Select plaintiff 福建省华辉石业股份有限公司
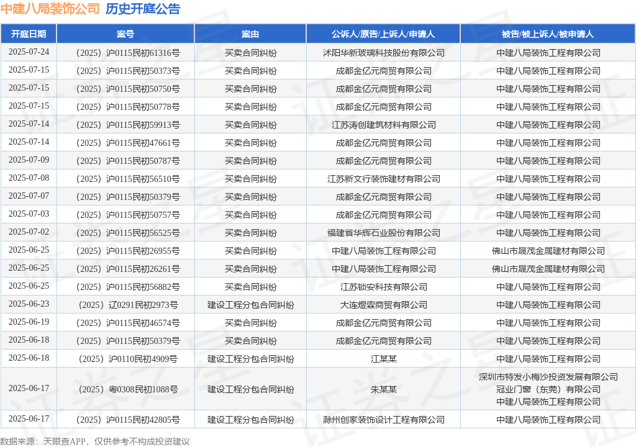 tap(384, 233)
